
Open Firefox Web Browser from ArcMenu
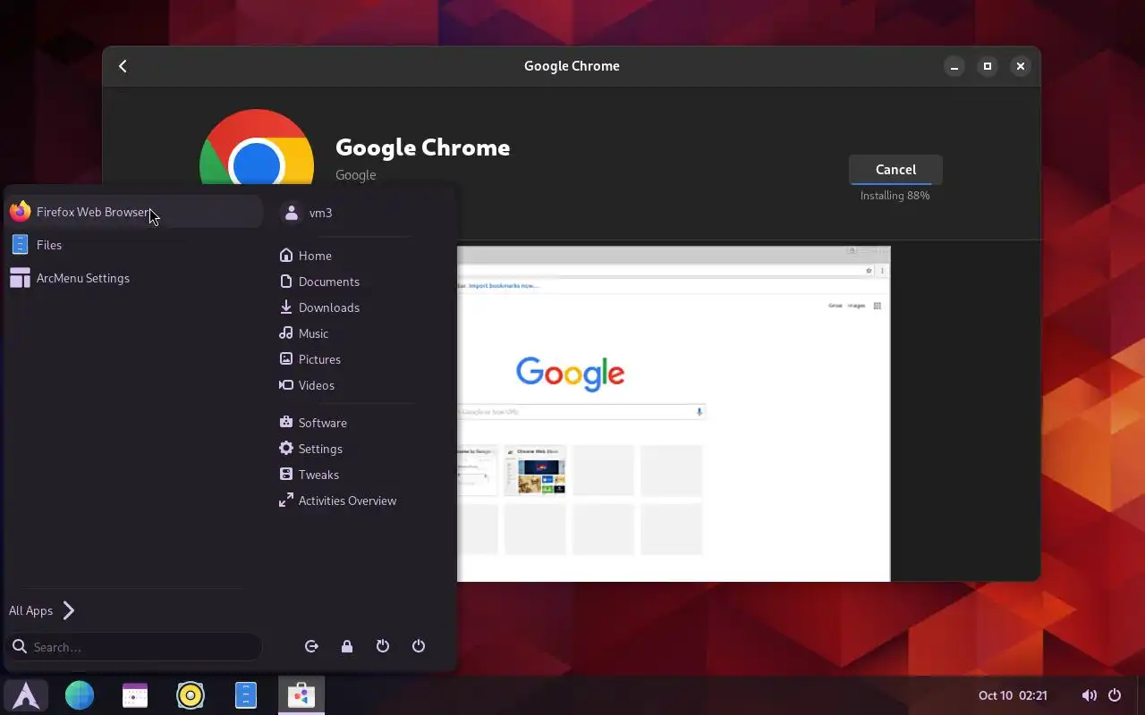point(134,212)
